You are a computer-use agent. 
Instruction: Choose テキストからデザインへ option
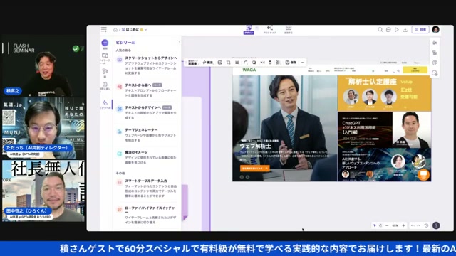(147, 112)
